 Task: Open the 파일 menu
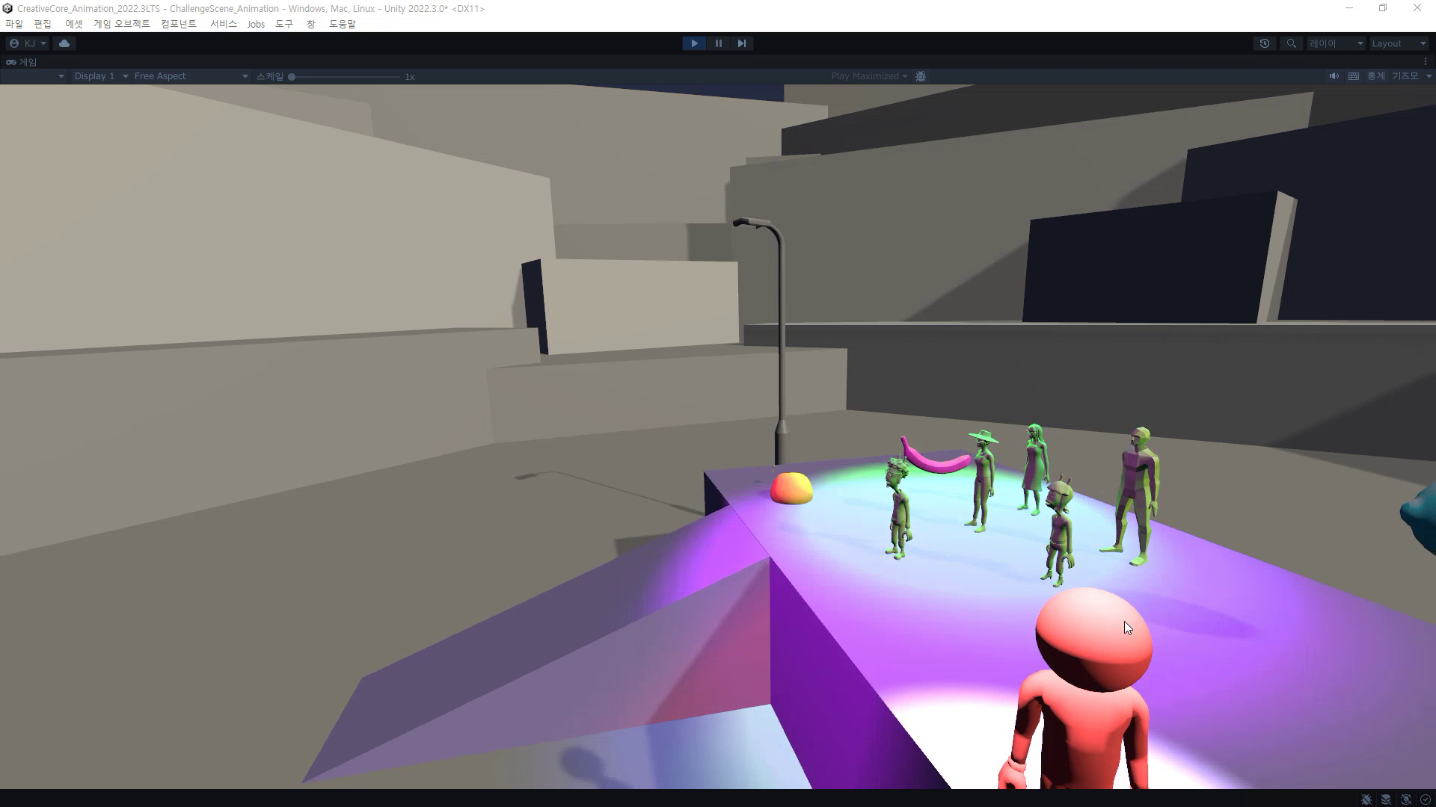[x=15, y=24]
